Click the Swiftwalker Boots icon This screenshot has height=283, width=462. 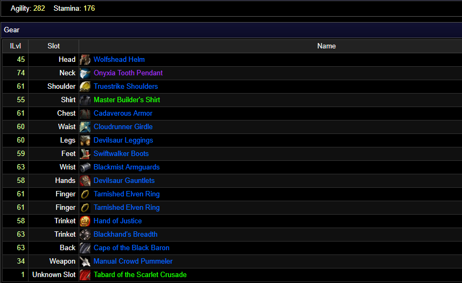point(85,154)
